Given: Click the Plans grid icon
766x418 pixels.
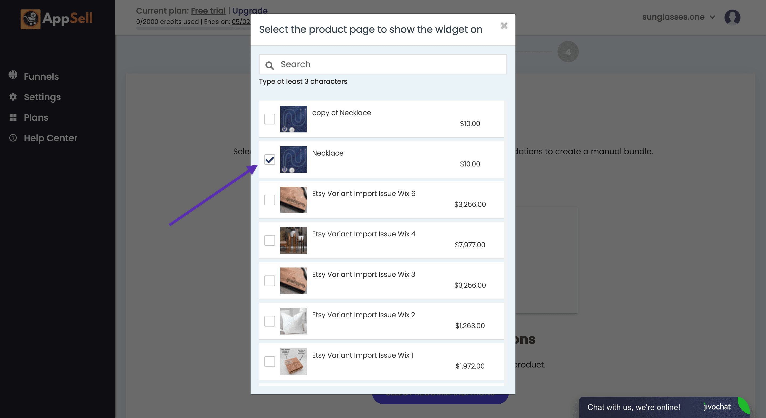Looking at the screenshot, I should (13, 118).
